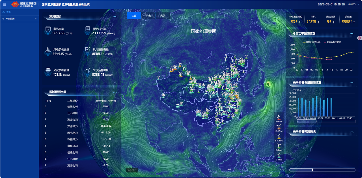362x178 pixels.
Task: Toggle the 实际功率 legend series
Action: [x=332, y=42]
